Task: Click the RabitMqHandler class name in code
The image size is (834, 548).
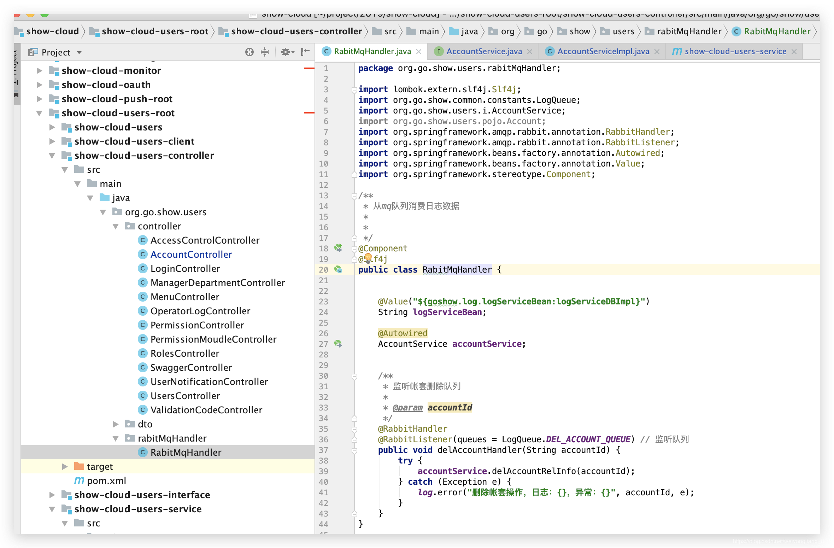Action: click(457, 270)
